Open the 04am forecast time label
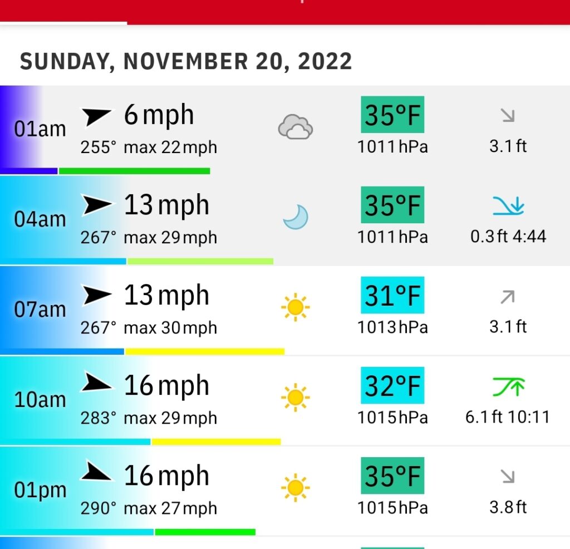Viewport: 570px width, 549px height. click(x=40, y=219)
